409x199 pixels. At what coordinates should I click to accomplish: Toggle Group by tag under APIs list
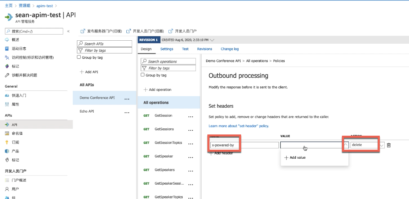coord(79,57)
